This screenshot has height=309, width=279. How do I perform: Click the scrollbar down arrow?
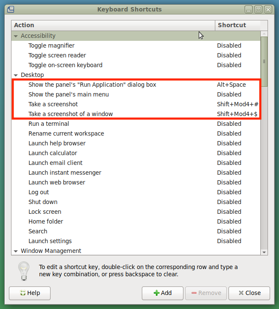pyautogui.click(x=264, y=252)
